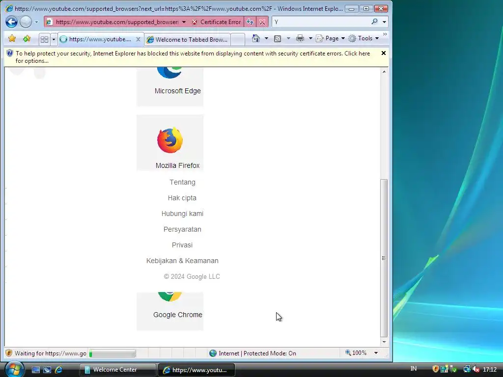Go to Home page icon

pyautogui.click(x=255, y=38)
